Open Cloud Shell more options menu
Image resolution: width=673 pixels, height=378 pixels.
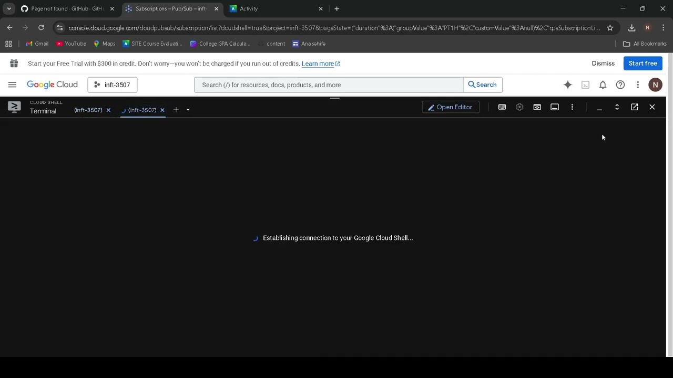click(x=572, y=107)
